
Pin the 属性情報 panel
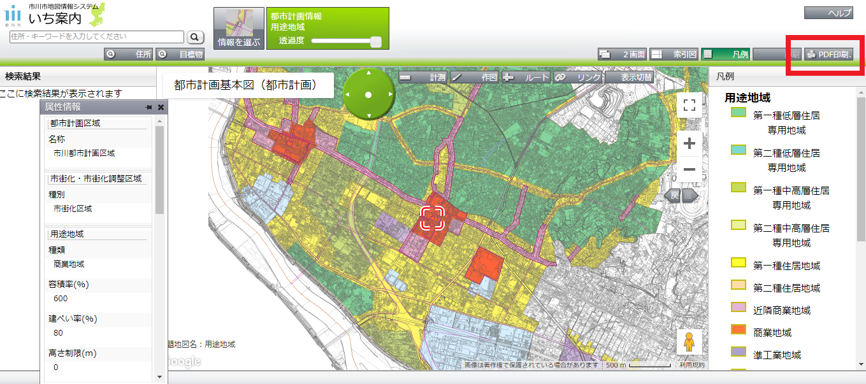click(x=148, y=108)
